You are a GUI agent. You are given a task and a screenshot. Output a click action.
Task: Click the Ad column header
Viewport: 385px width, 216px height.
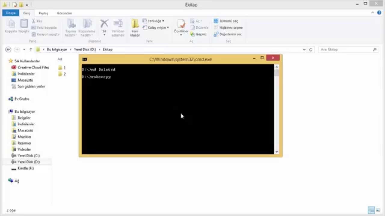pos(60,59)
